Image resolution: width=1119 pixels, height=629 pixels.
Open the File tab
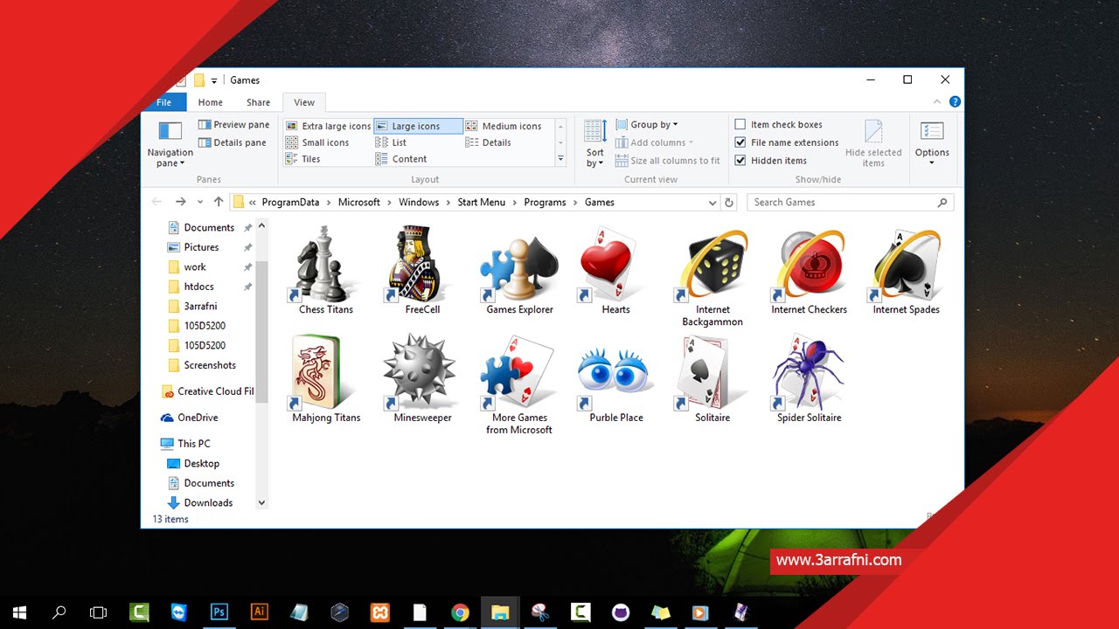[163, 102]
